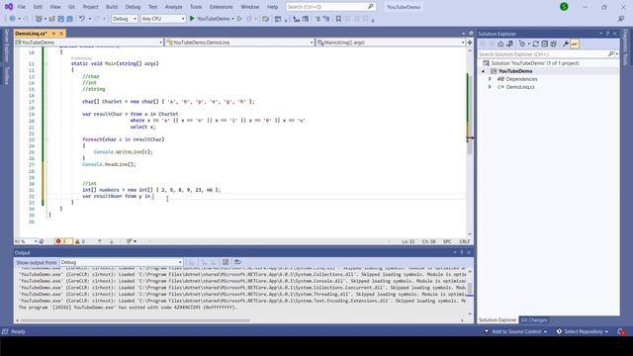The height and width of the screenshot is (356, 633).
Task: Click Home icon in Solution Explorer
Action: coord(501,44)
